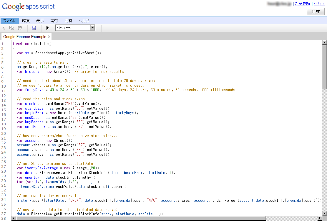Save the script with floppy disk icon
This screenshot has width=327, height=223.
pos(34,28)
